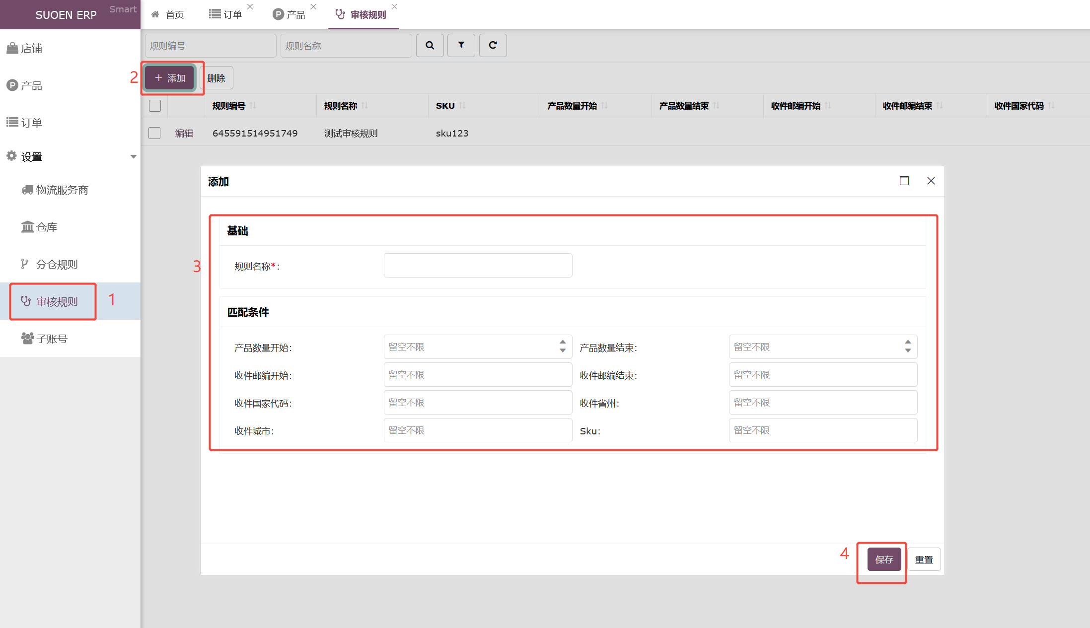Viewport: 1090px width, 628px height.
Task: Maximize the 添加 dialog
Action: [904, 181]
